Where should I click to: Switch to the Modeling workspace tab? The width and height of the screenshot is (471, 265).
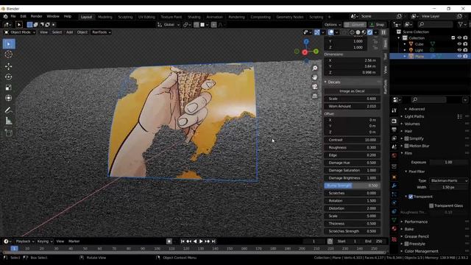(x=105, y=17)
